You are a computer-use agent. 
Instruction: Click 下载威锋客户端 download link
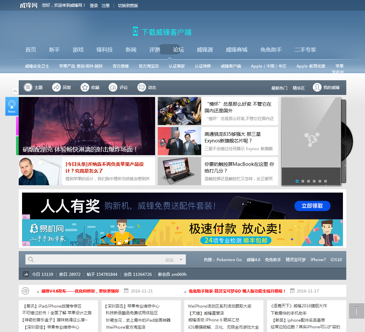coord(166,32)
